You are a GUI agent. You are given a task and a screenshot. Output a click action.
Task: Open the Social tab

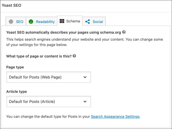pyautogui.click(x=94, y=21)
